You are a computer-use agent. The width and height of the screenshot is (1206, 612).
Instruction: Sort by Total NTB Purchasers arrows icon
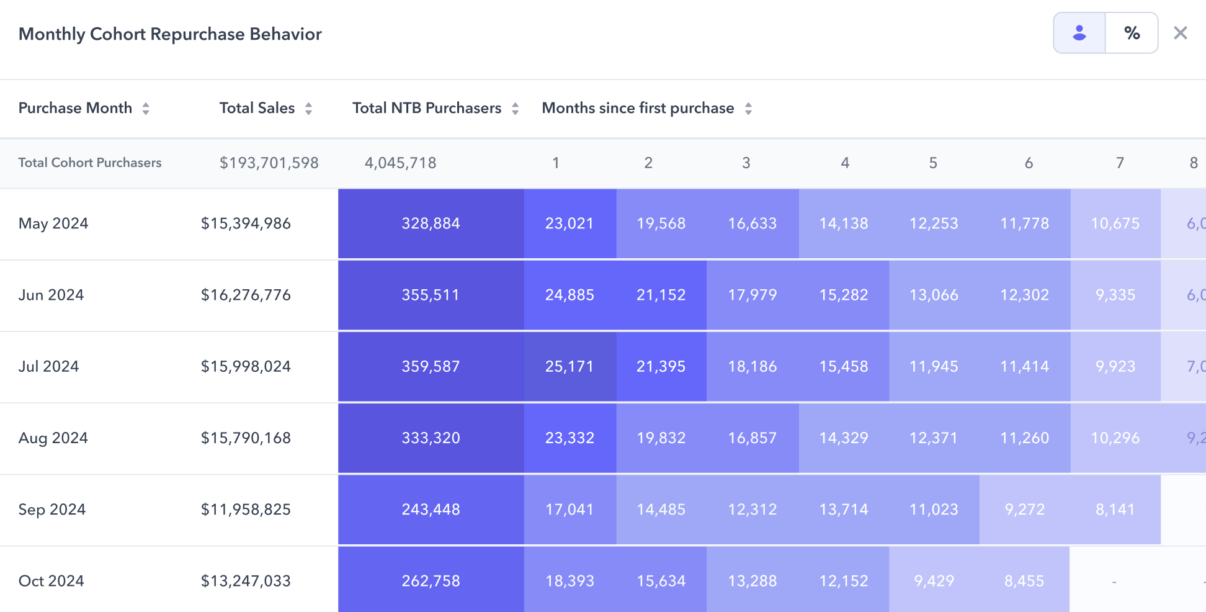click(x=515, y=109)
